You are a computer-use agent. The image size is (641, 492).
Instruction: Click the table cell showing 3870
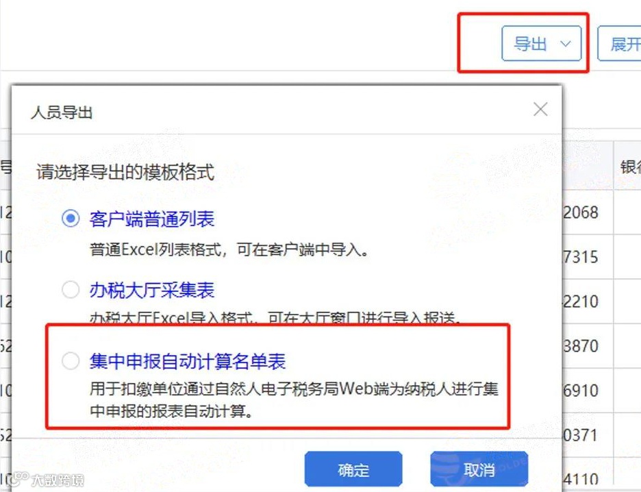(x=588, y=346)
